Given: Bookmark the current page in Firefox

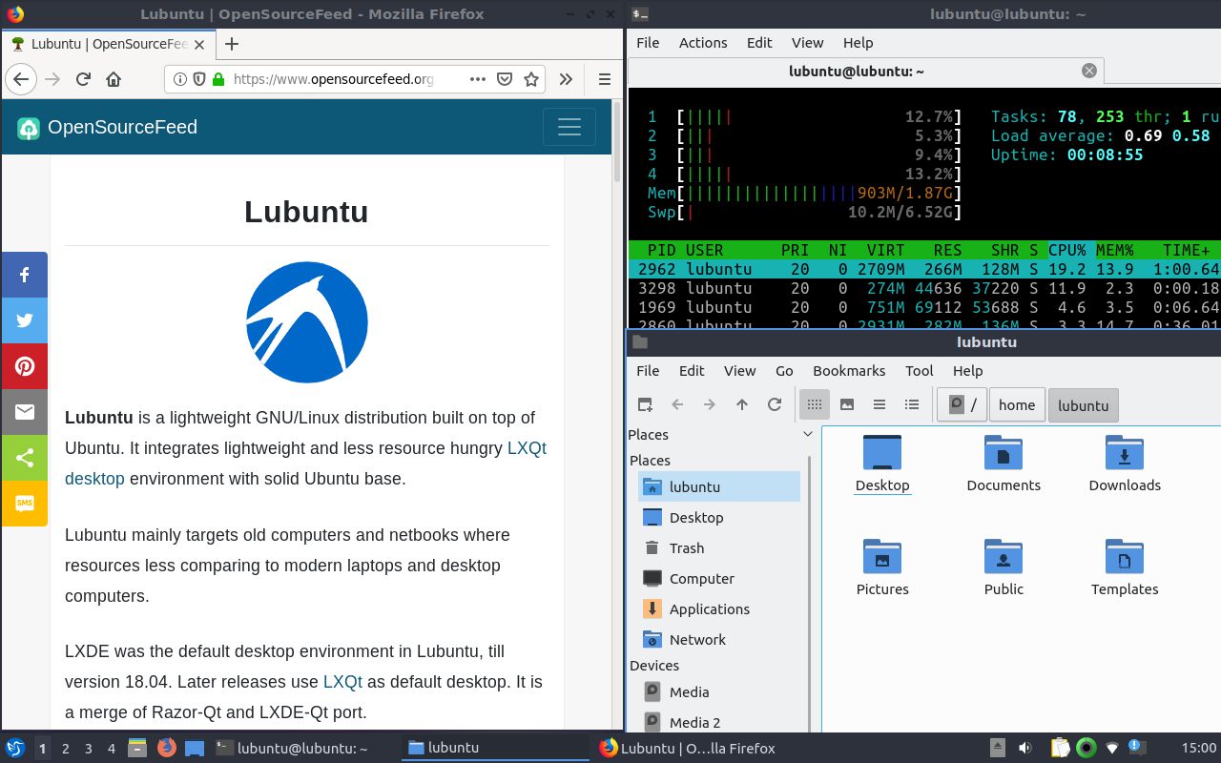Looking at the screenshot, I should pos(530,79).
